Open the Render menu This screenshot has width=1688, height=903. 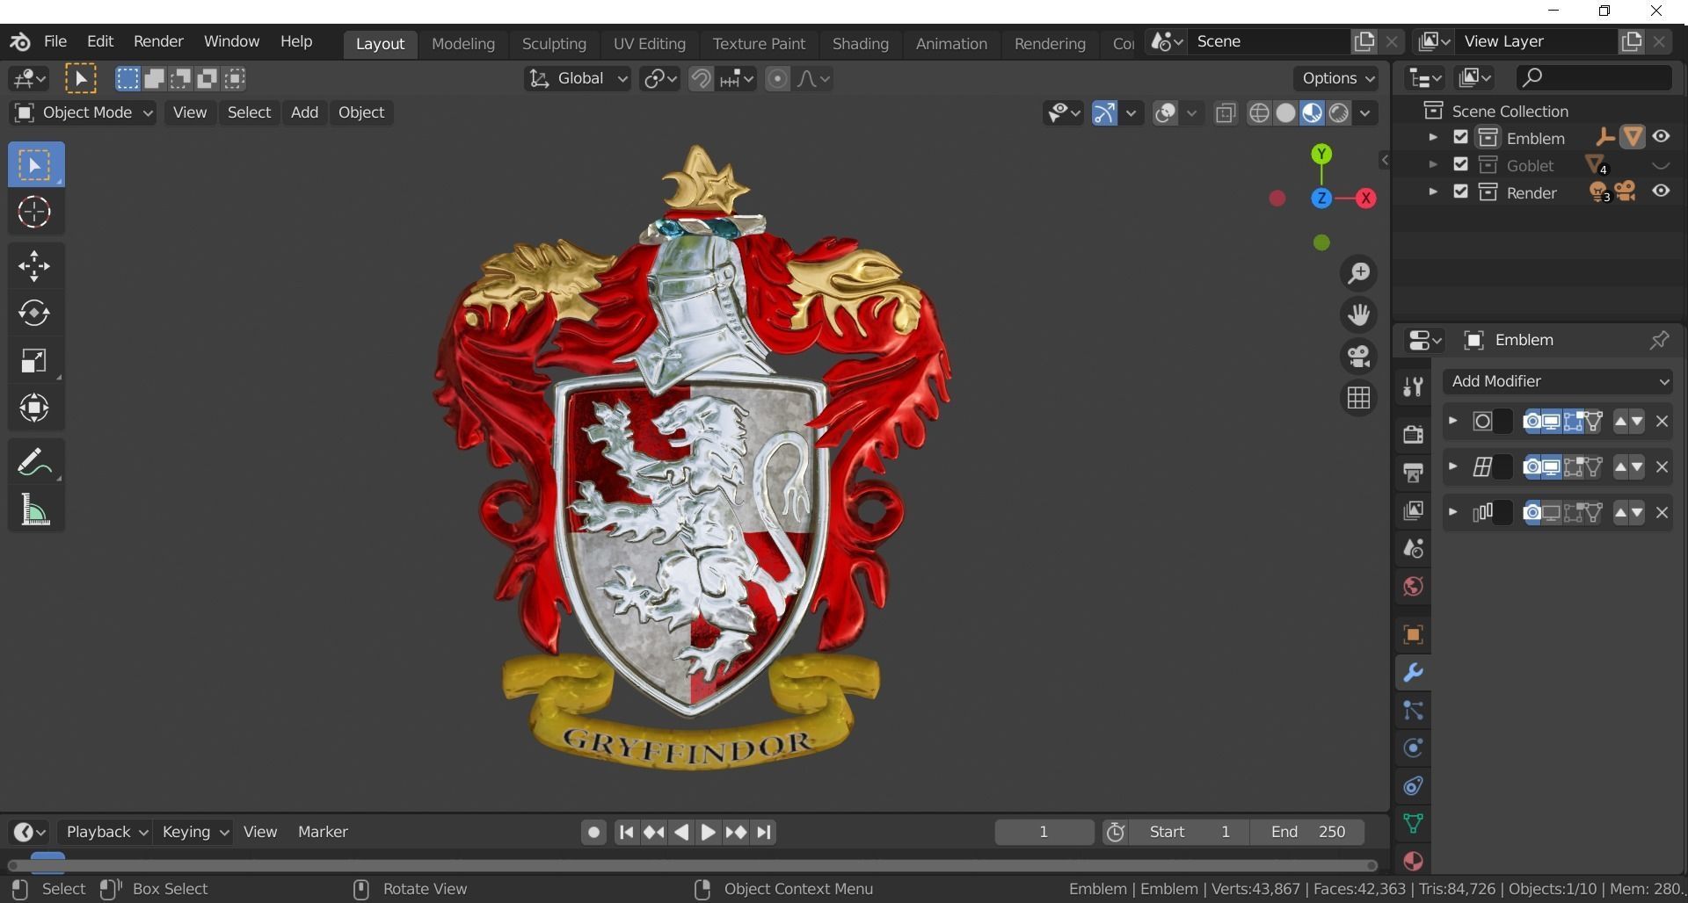click(158, 42)
